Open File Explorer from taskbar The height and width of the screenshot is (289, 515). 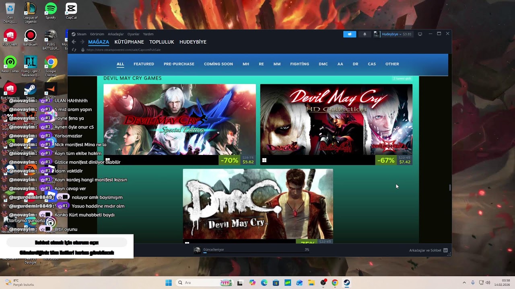click(x=311, y=283)
